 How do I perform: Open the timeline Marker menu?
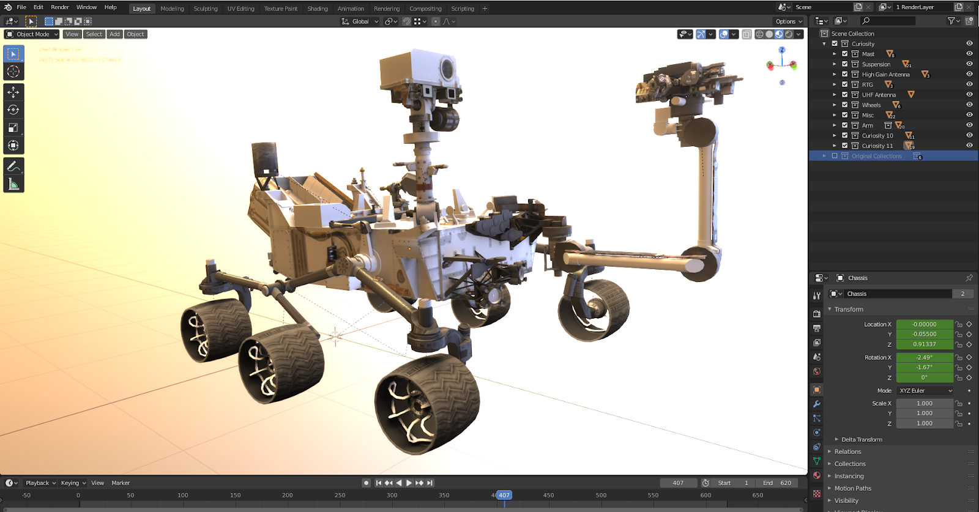(x=121, y=483)
